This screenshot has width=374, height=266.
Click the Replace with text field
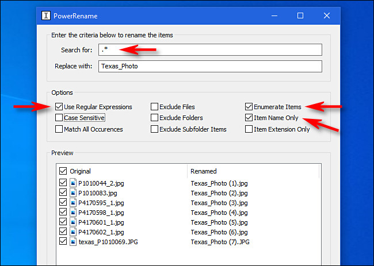(209, 66)
